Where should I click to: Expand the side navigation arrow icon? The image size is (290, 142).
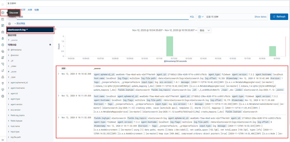click(3, 140)
